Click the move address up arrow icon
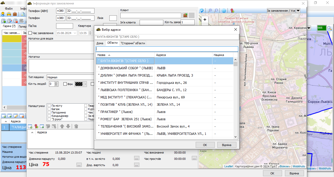 62,126
